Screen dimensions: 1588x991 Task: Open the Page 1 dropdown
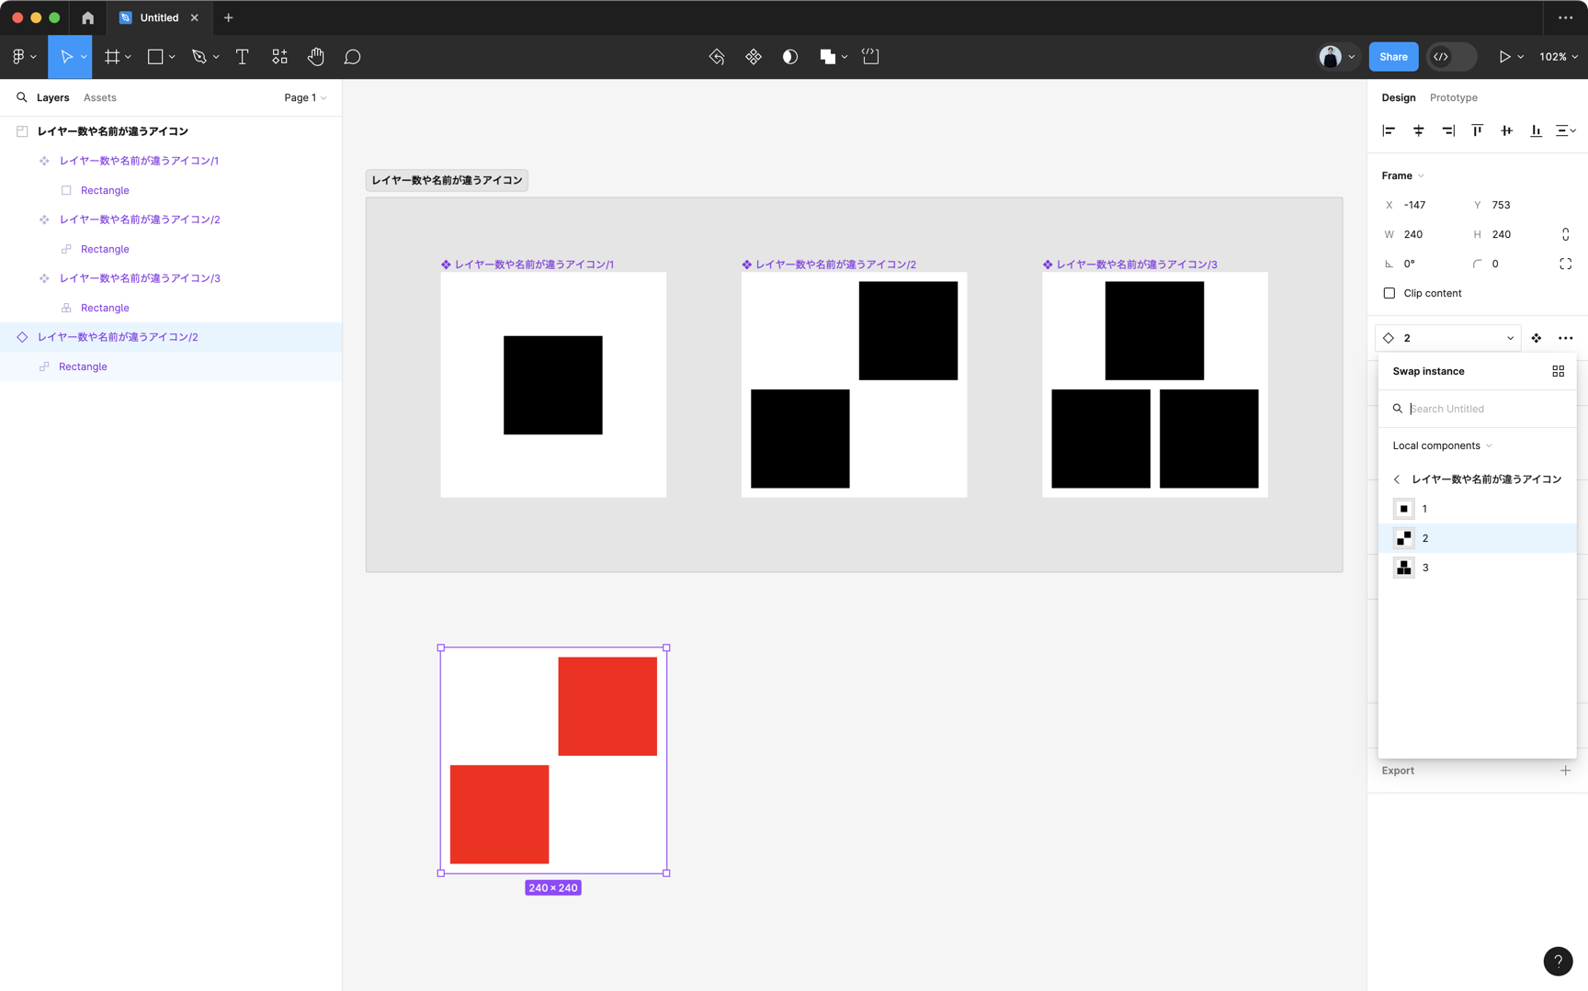(305, 97)
